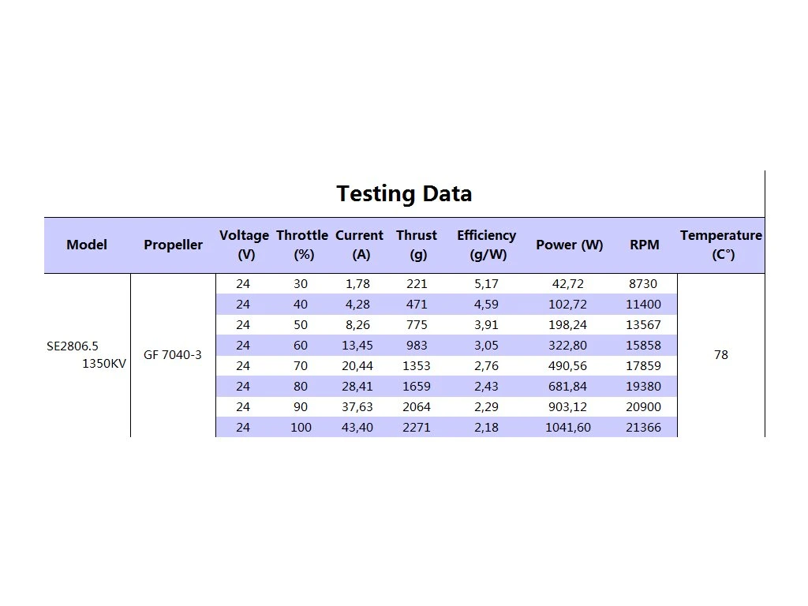Select the current value 13,45
The height and width of the screenshot is (606, 808).
pyautogui.click(x=357, y=346)
